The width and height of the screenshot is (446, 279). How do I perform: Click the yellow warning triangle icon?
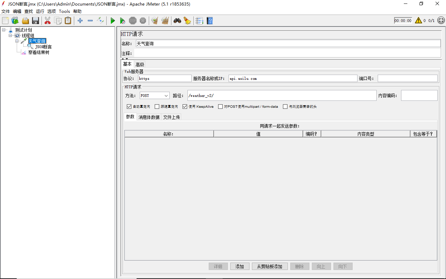click(418, 21)
